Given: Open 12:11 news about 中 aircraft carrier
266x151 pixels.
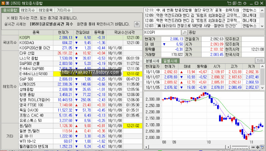Looking at the screenshot, I should [202, 10].
